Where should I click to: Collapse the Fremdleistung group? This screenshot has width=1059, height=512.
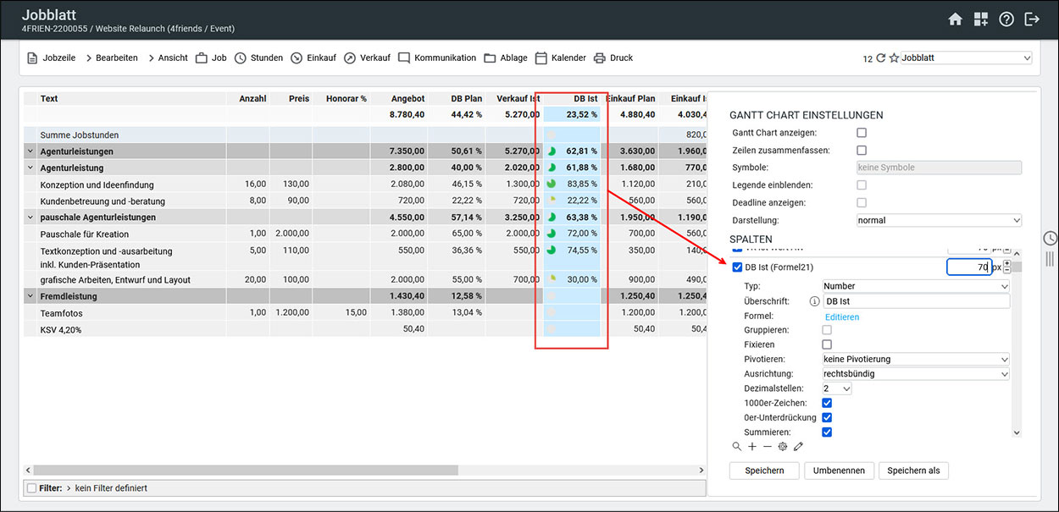point(30,296)
